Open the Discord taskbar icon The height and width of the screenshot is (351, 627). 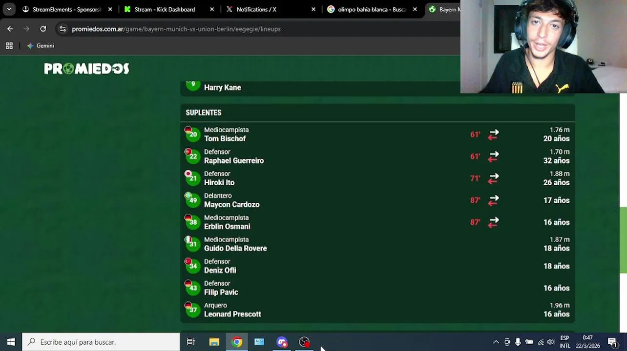tap(282, 342)
